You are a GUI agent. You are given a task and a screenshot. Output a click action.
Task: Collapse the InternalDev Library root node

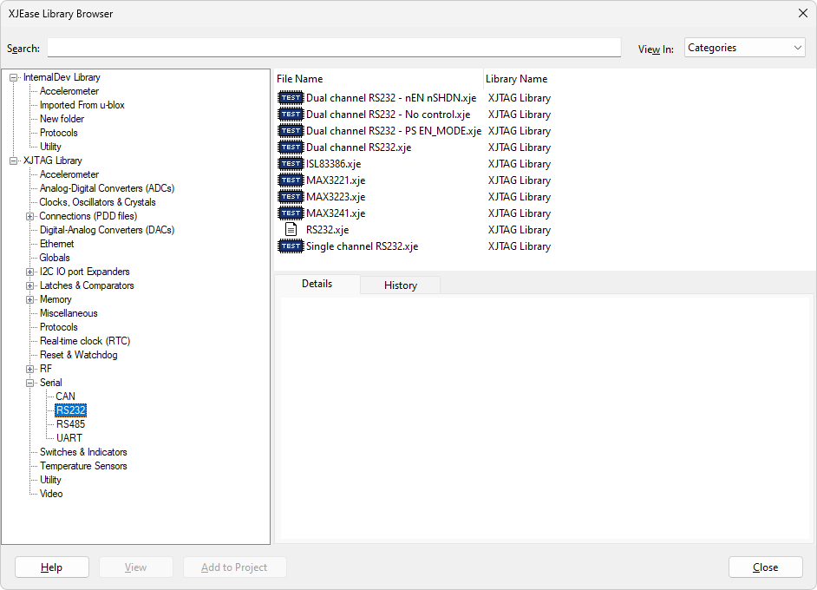(14, 77)
